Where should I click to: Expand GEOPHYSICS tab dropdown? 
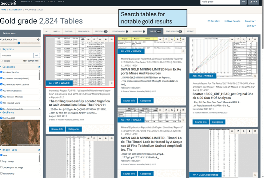point(84,31)
